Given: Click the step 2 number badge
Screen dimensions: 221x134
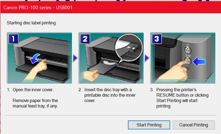Looking at the screenshot, I should click(85, 39).
